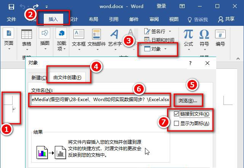Image resolution: width=244 pixels, height=168 pixels.
Task: Click the 编号 number icon
Action: pyautogui.click(x=220, y=34)
